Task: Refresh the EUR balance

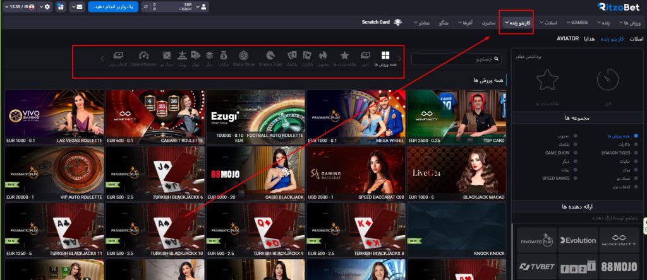Action: point(145,6)
